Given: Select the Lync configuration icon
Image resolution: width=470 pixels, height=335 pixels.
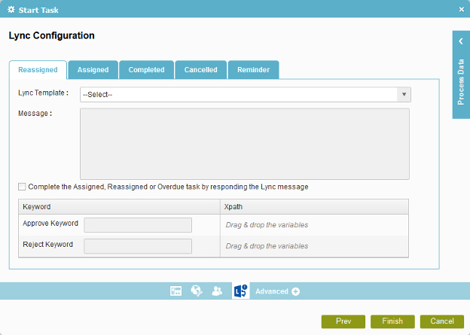Looking at the screenshot, I should 241,291.
